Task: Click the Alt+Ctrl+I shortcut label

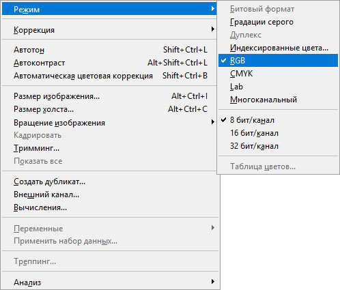Action: pyautogui.click(x=189, y=96)
